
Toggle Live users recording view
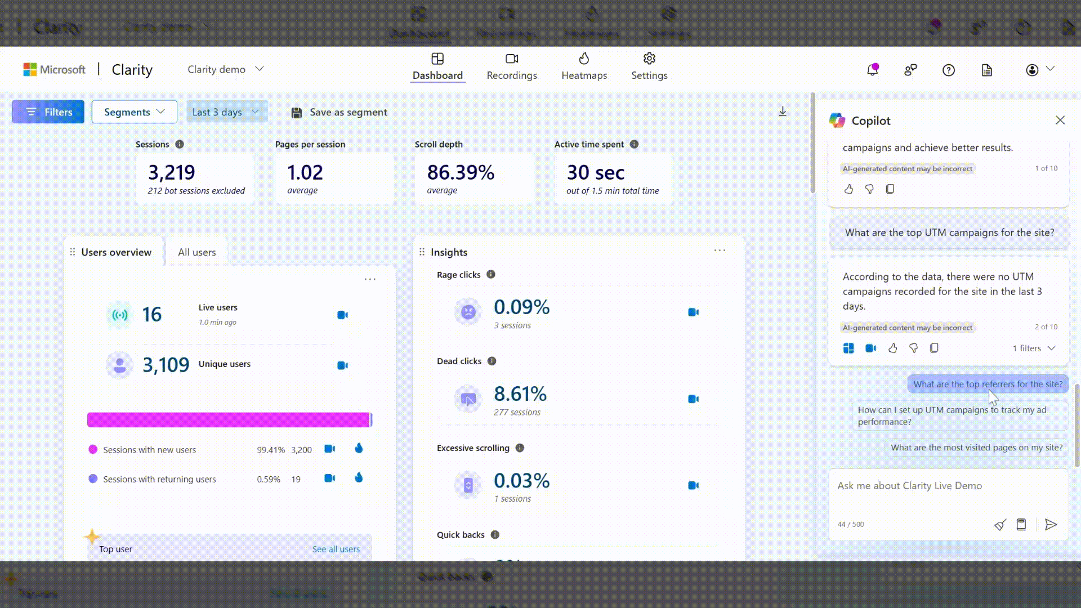(x=342, y=315)
